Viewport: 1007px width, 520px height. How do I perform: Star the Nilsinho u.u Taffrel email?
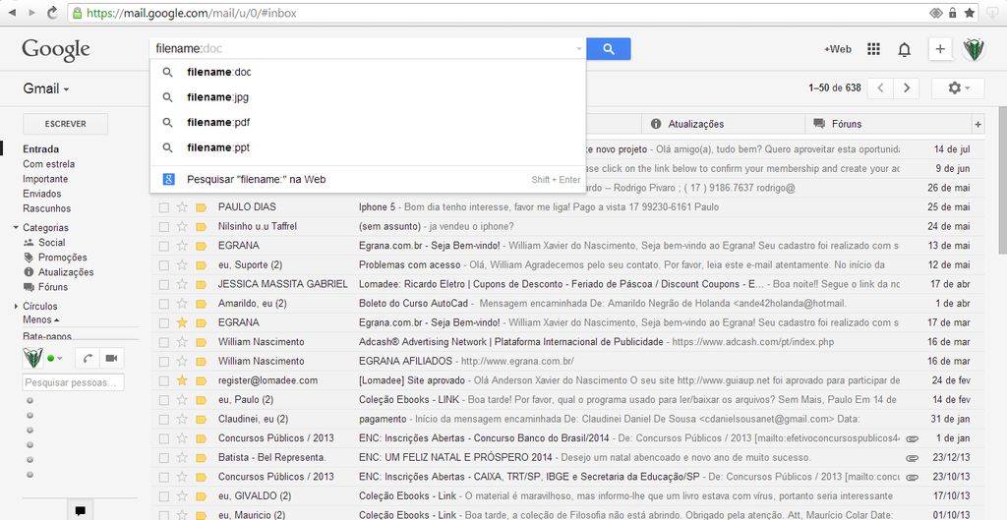pos(182,227)
